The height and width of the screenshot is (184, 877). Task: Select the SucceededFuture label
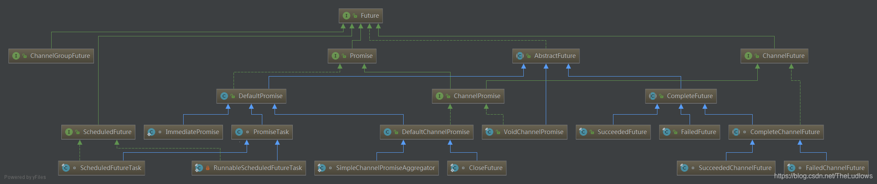(x=622, y=132)
